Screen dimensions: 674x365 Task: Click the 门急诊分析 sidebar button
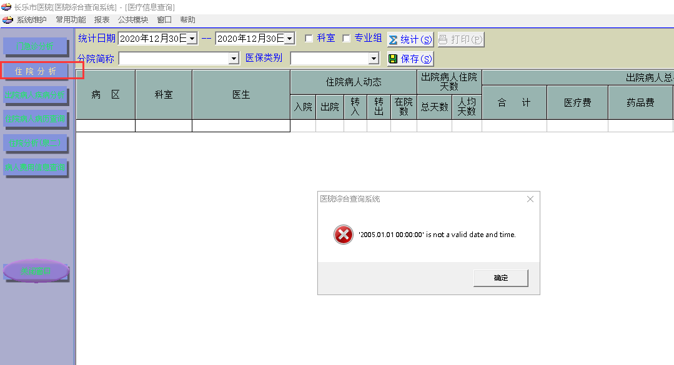point(35,46)
